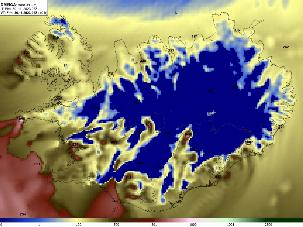Click the -393 value label
Screen dimensions: 303x227
135,103
